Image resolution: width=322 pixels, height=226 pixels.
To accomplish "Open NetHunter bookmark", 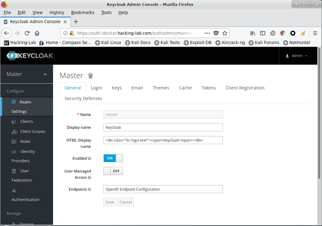I will point(297,43).
